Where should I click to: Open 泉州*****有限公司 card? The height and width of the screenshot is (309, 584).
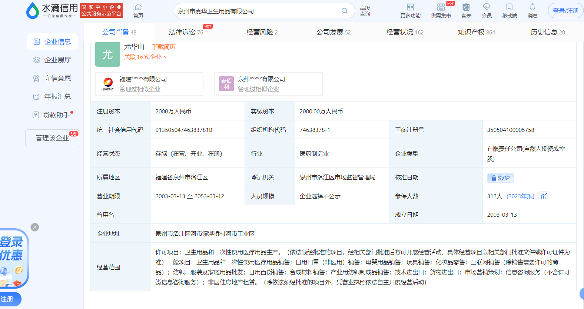[268, 84]
